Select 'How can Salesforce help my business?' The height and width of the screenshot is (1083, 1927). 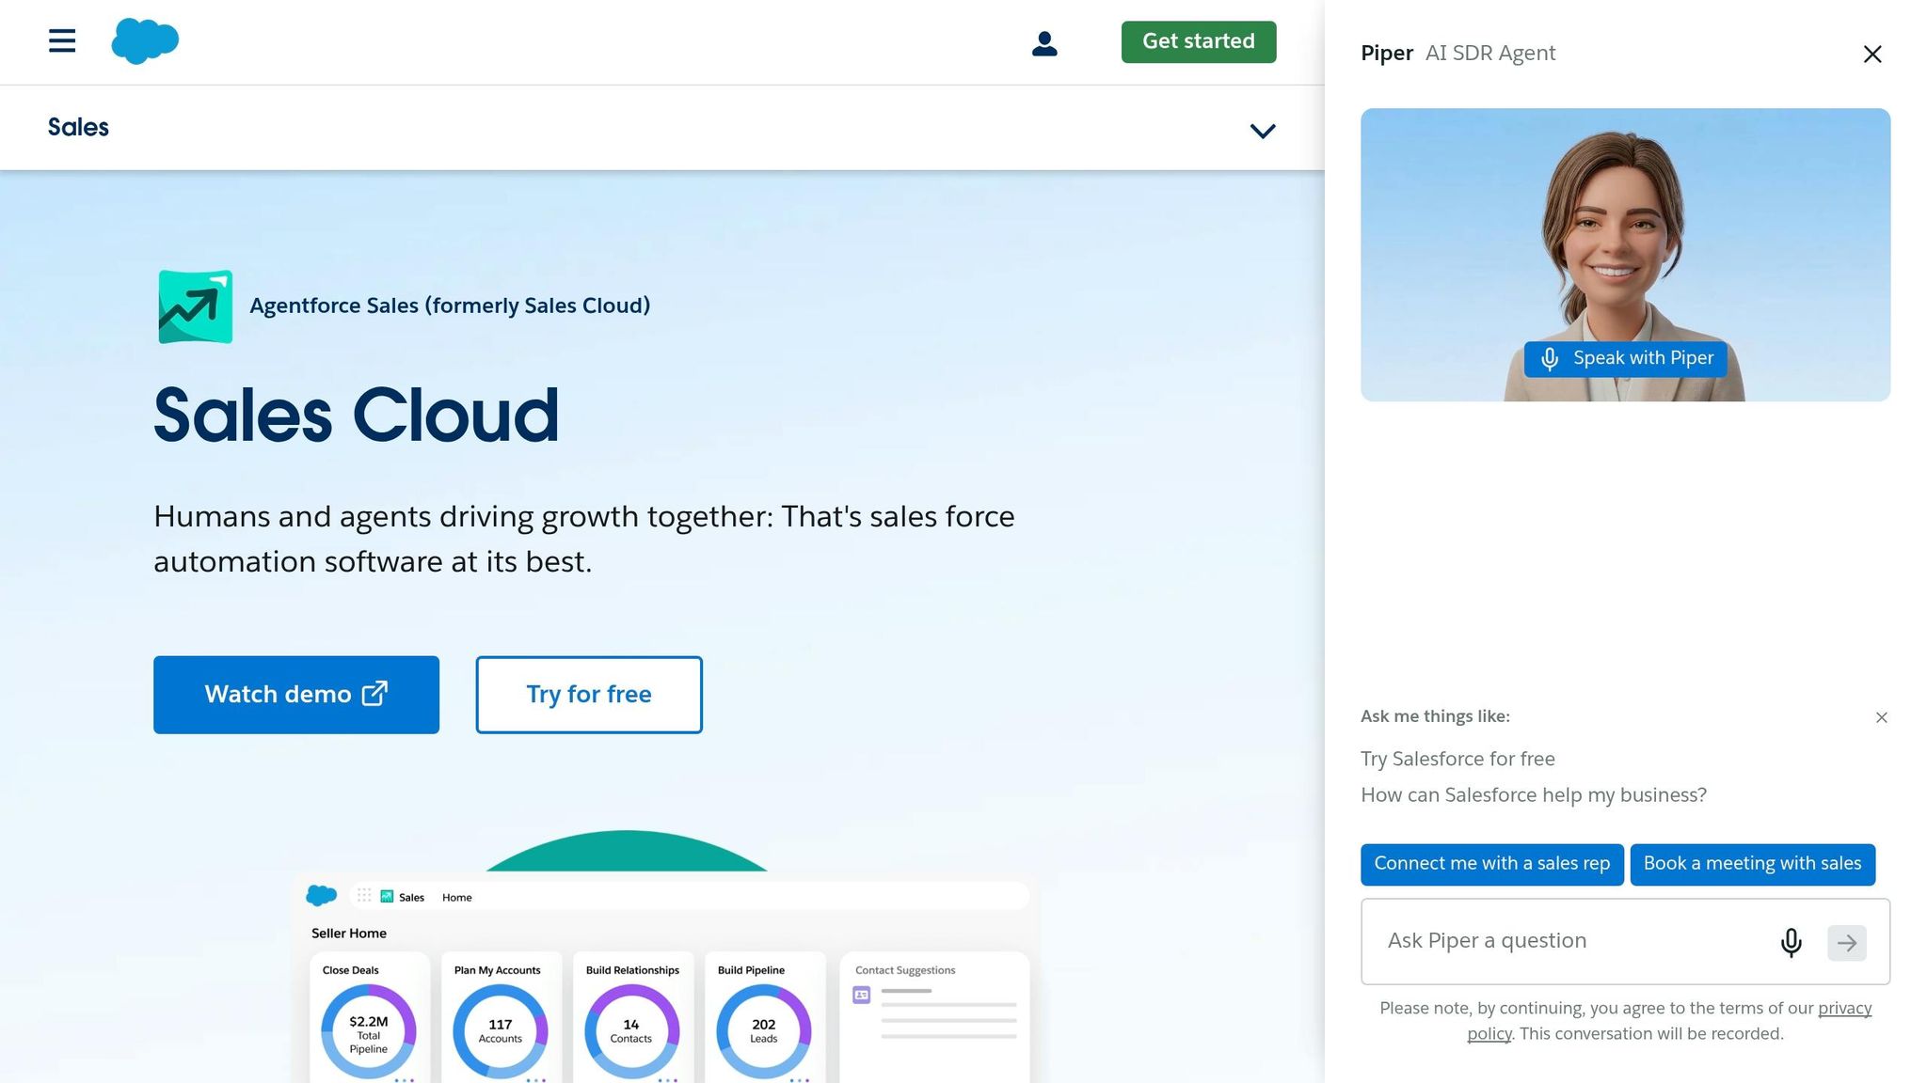pos(1534,795)
